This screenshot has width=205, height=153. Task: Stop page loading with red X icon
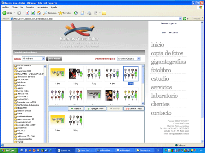[27, 13]
